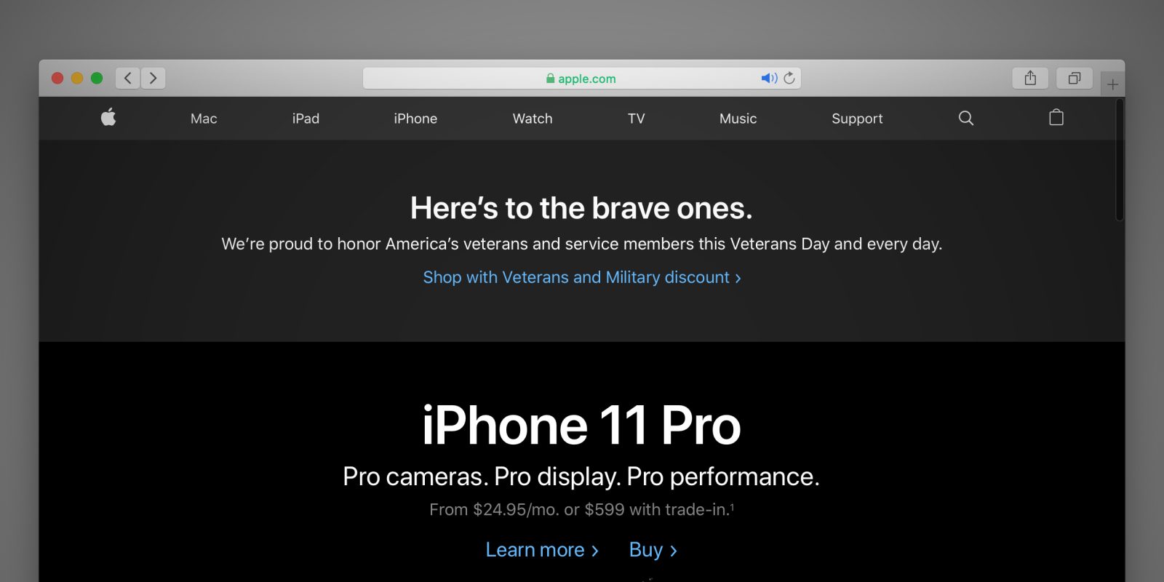Click the page's vertical scrollbar
The height and width of the screenshot is (582, 1164).
pos(1119,160)
